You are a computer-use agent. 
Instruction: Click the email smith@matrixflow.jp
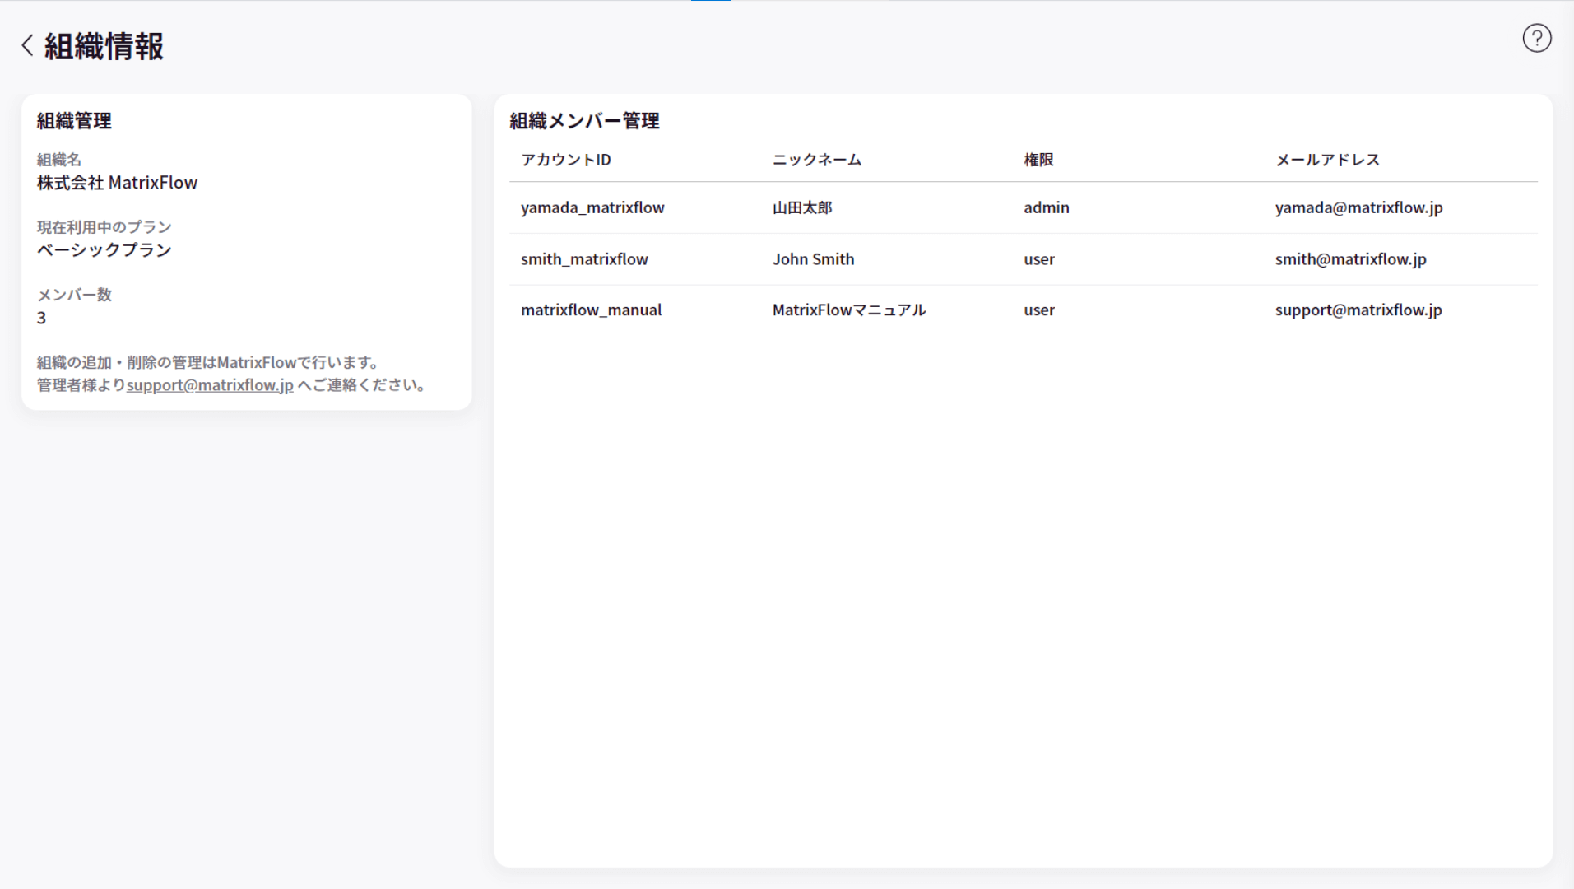[1351, 259]
